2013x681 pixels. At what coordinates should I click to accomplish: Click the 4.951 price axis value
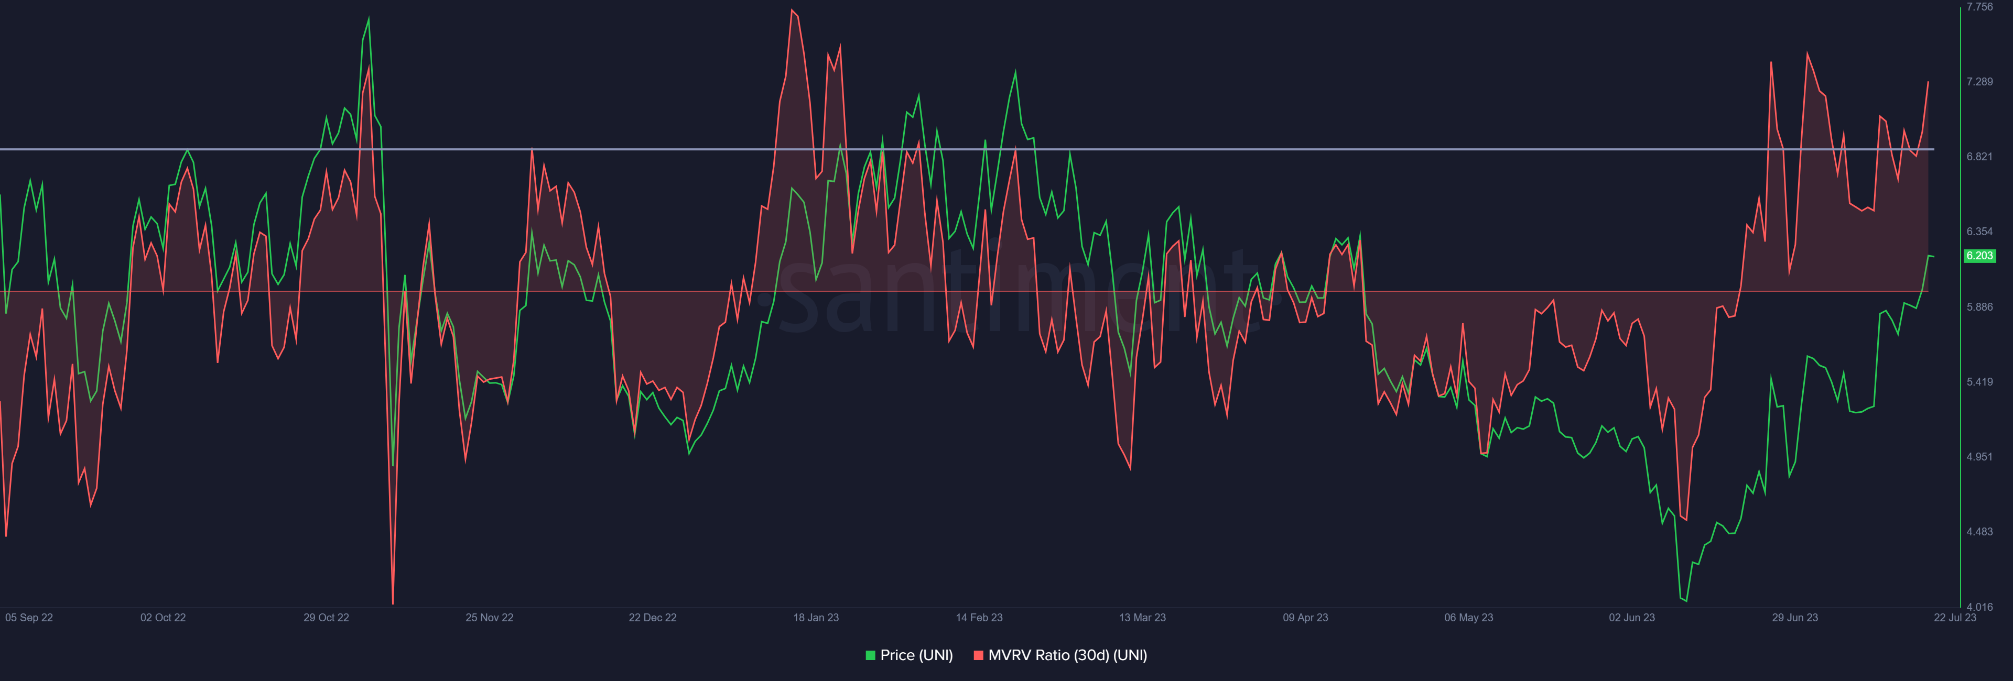1979,457
